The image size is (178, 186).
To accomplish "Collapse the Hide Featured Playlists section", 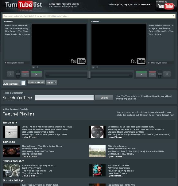I will pos(15,109).
